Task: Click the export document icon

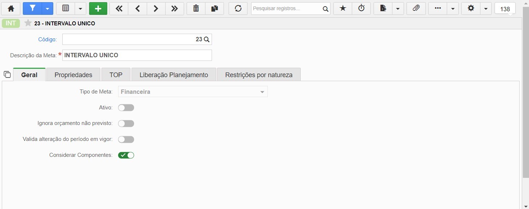Action: (383, 8)
